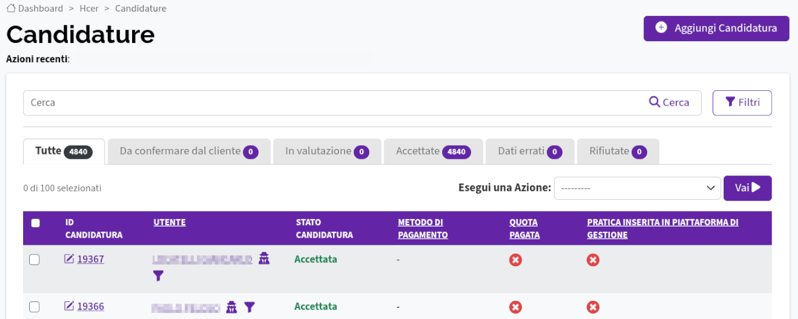Click the edit icon beside ID 19366
The height and width of the screenshot is (319, 798).
point(69,306)
